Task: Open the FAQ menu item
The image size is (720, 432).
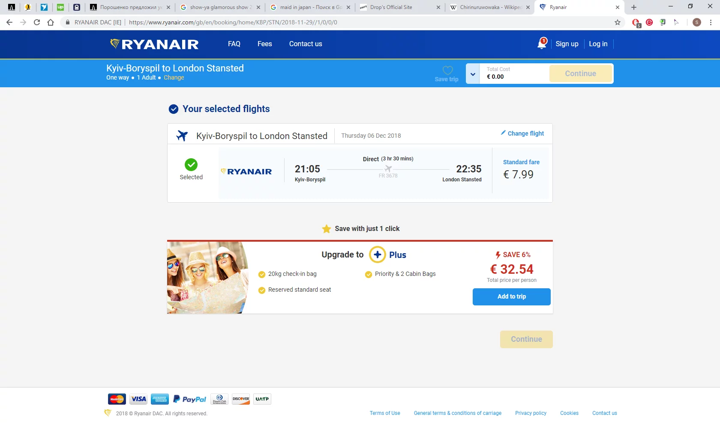Action: click(x=234, y=44)
